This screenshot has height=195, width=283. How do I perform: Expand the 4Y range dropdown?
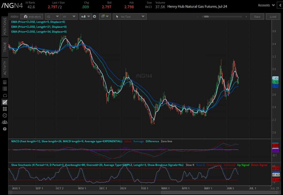coord(70,16)
